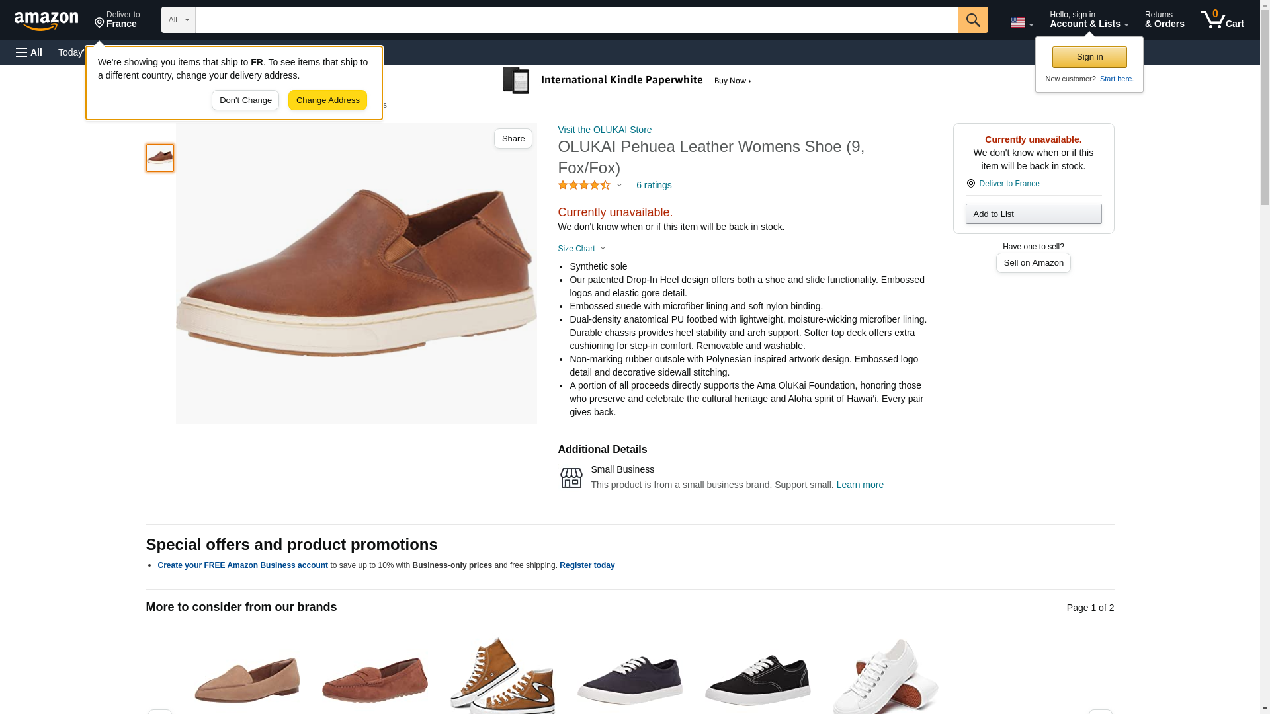Click the International Kindle Paperwhite banner
Image resolution: width=1270 pixels, height=714 pixels.
point(627,81)
